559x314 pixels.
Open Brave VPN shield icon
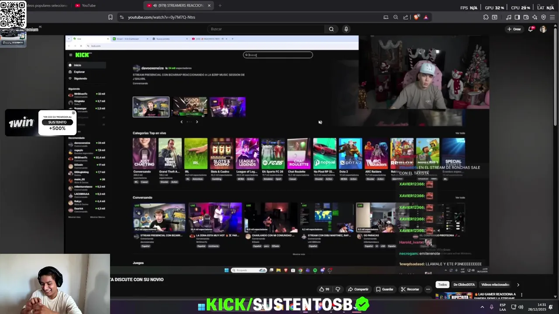[x=543, y=17]
